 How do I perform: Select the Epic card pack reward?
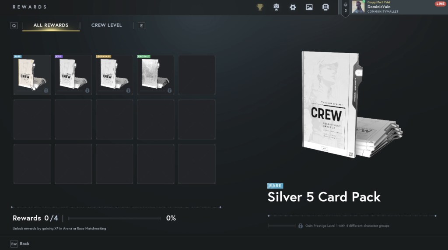(73, 75)
